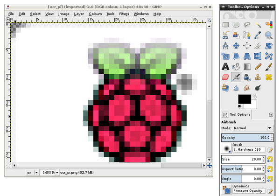
Task: Select the Scissors Select tool
Action: (x=225, y=35)
